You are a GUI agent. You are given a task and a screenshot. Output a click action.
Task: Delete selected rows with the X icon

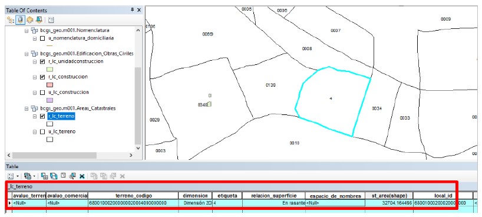(82, 176)
